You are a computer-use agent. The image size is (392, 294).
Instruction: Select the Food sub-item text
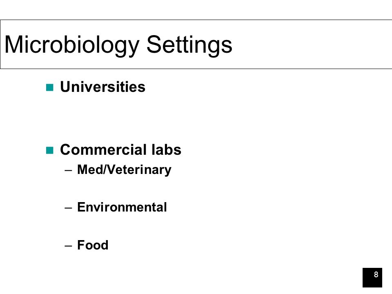tap(93, 245)
